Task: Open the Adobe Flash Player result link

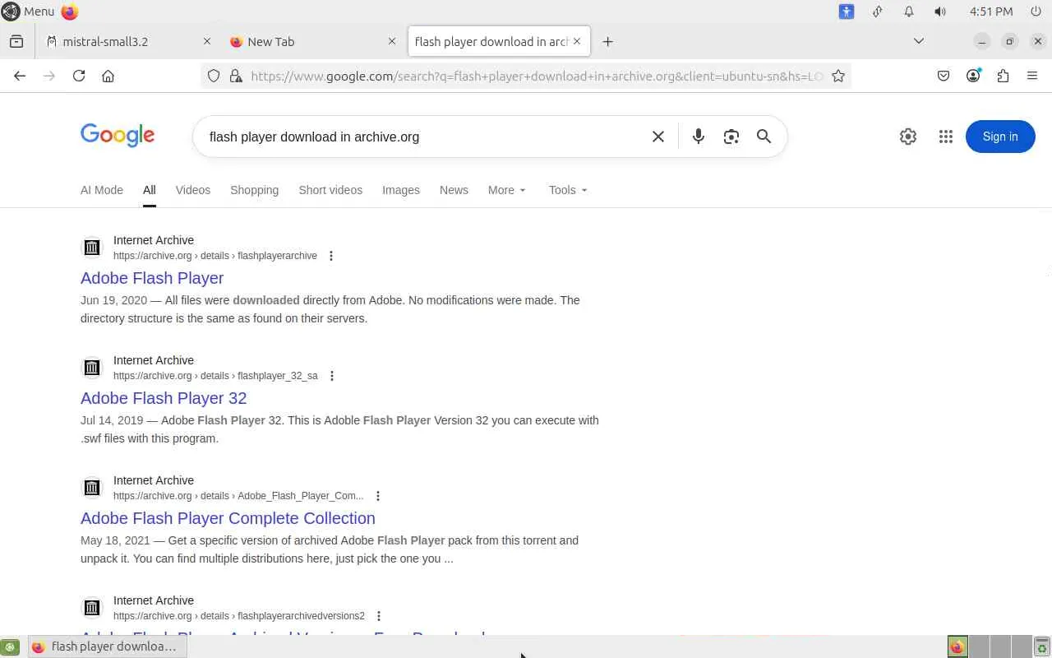Action: point(152,278)
